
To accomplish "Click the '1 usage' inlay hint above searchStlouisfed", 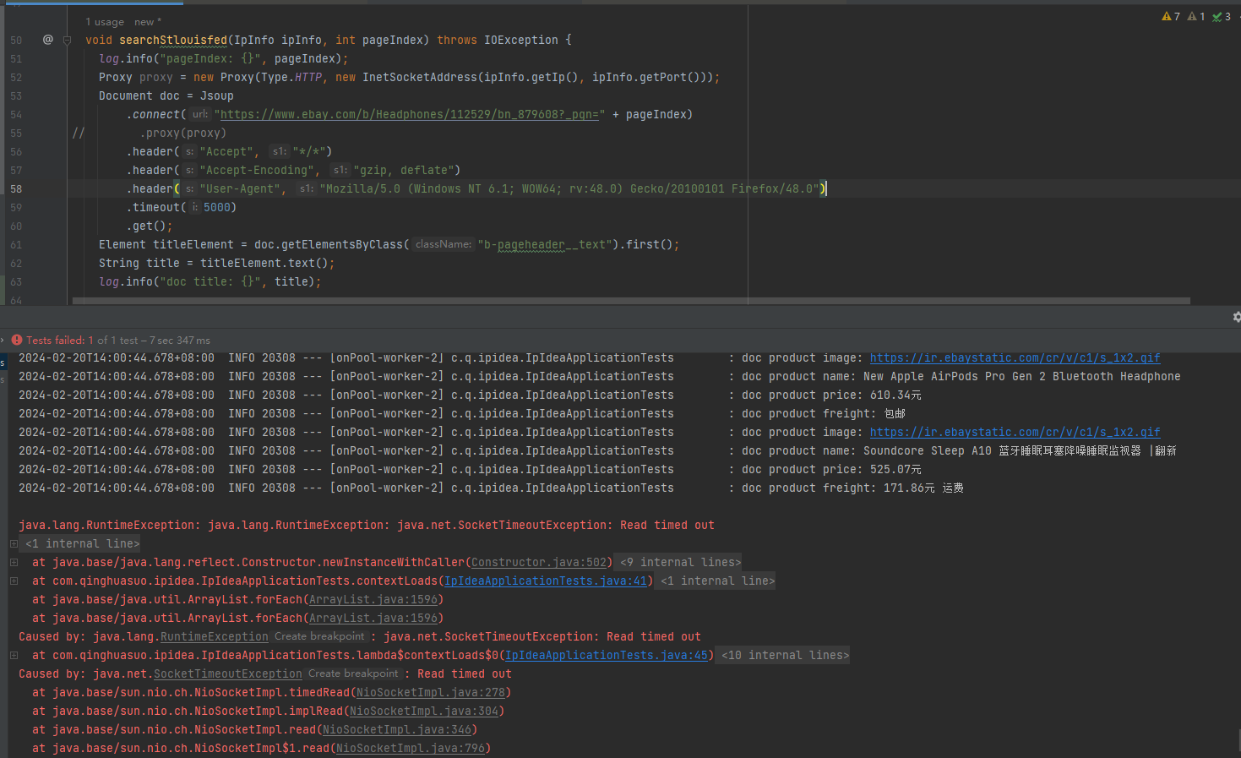I will (x=105, y=22).
